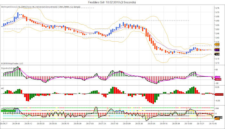Click the 3,55 price axis value
Viewport: 225px width, 129px height.
[217, 25]
